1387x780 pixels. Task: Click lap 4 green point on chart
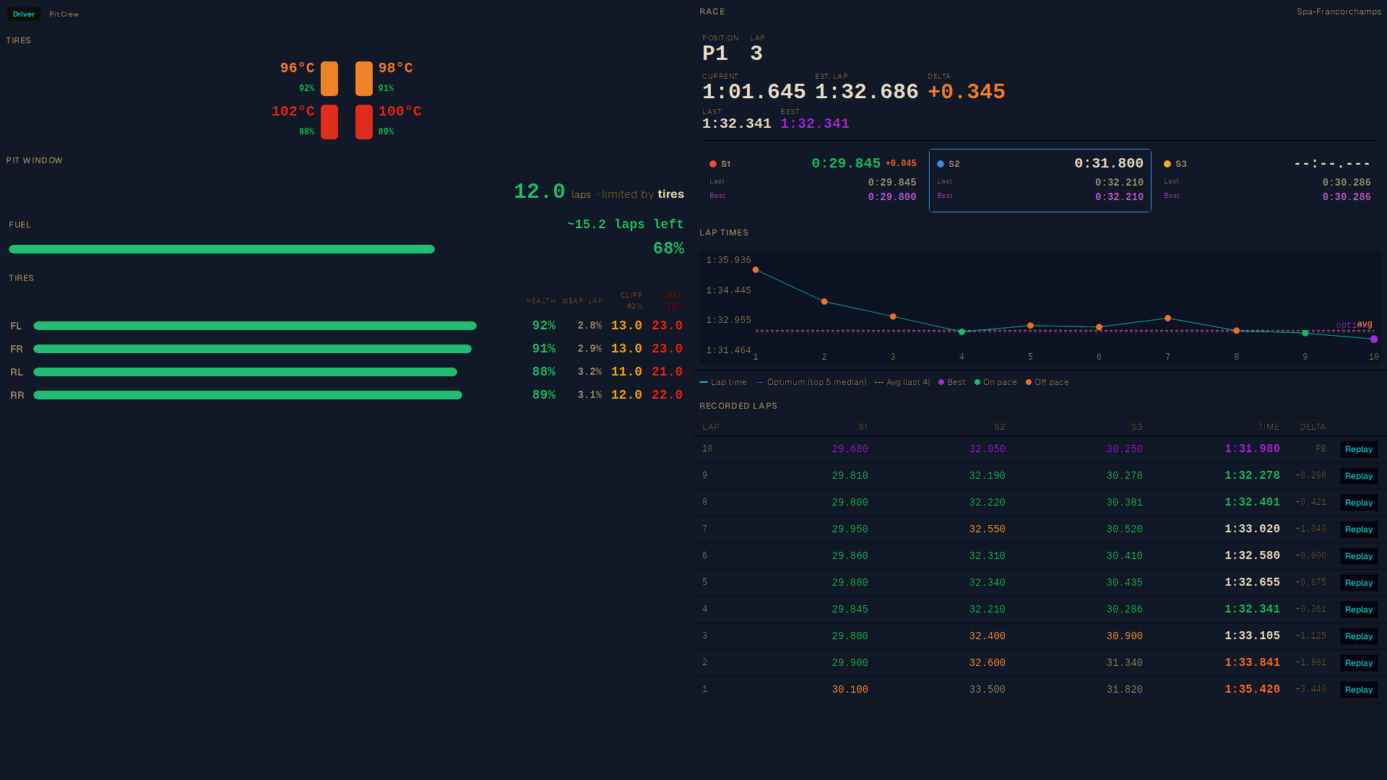click(x=962, y=332)
